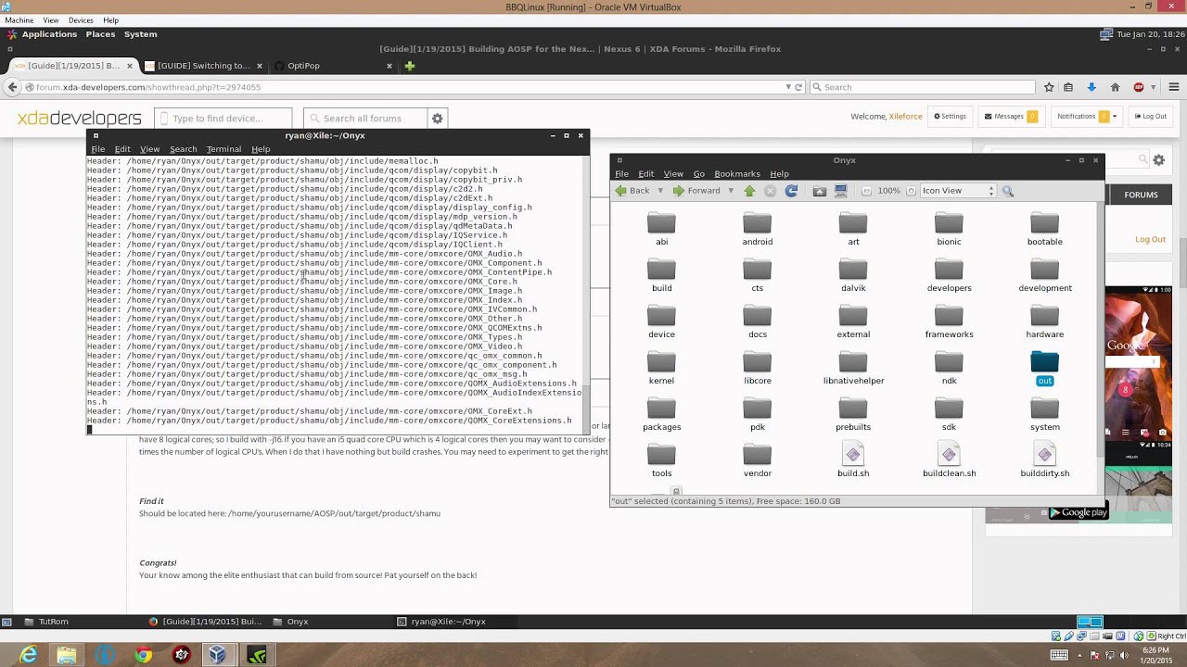Viewport: 1187px width, 667px height.
Task: Click the file manager search magnifier
Action: click(1008, 191)
